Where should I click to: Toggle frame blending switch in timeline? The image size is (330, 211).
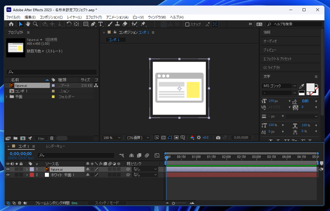click(x=139, y=155)
